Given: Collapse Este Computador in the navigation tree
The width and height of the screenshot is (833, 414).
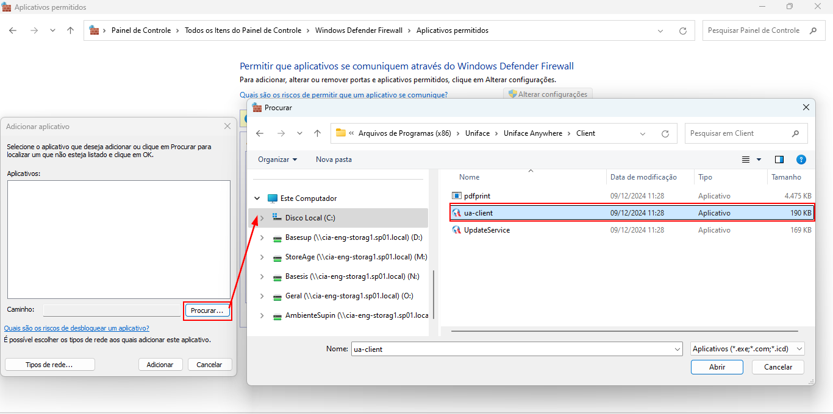Looking at the screenshot, I should pos(257,198).
